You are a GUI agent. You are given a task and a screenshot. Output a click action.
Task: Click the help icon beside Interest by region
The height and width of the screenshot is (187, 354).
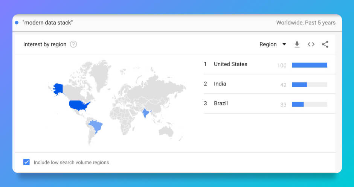point(73,44)
